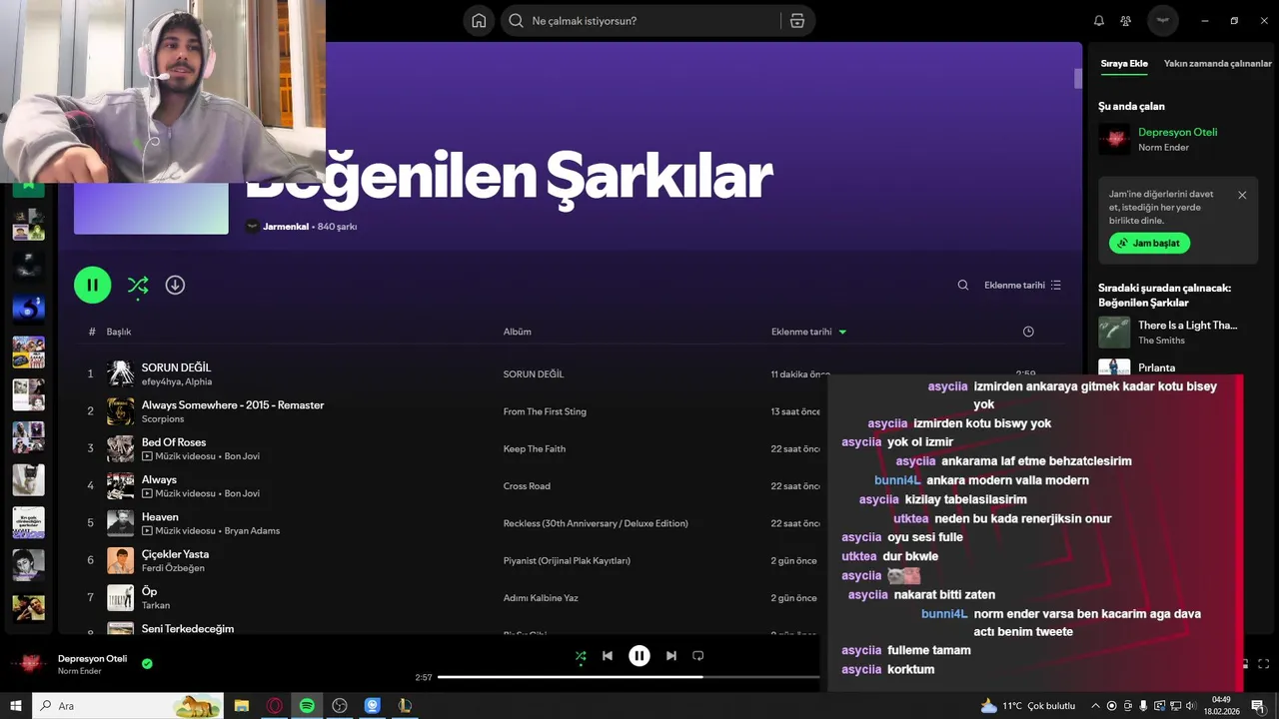The width and height of the screenshot is (1279, 719).
Task: Seek within the song progress bar
Action: pos(629,677)
